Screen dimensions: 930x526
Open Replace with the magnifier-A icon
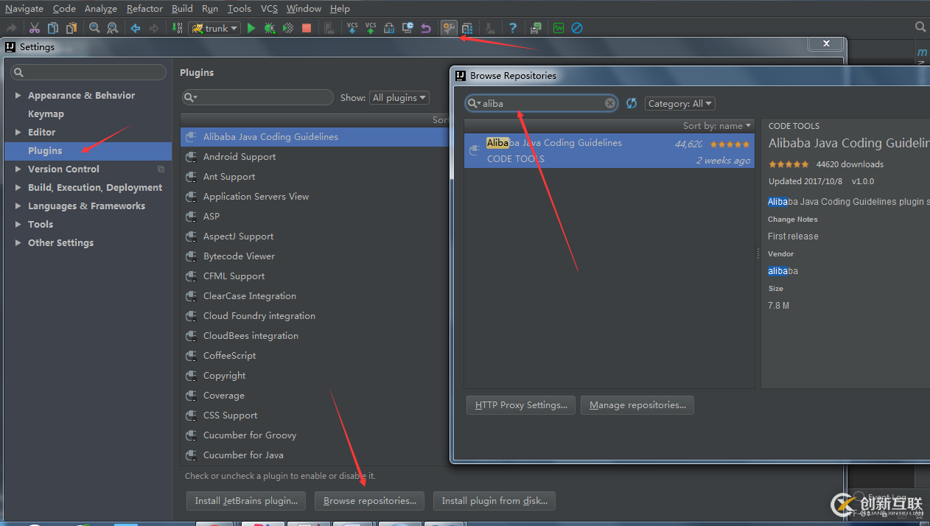click(x=112, y=28)
